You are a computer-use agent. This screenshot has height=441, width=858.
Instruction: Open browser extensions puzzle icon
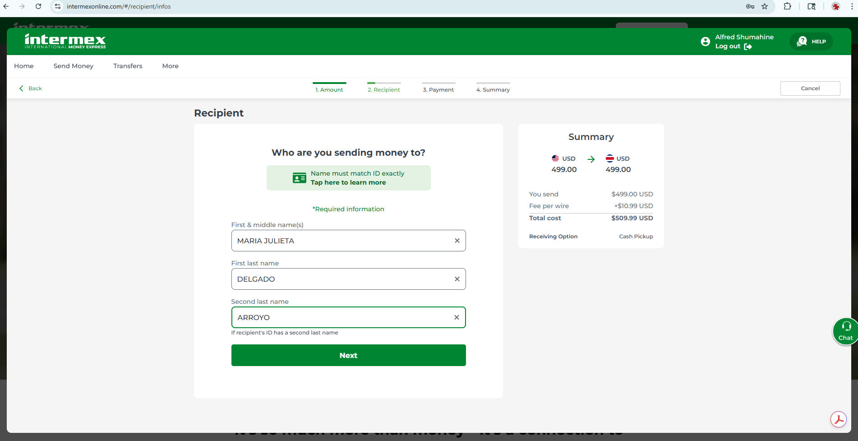tap(787, 6)
